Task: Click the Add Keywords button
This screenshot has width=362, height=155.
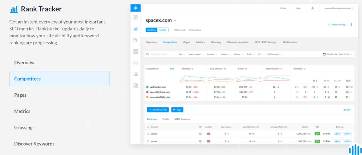Action: 158,110
